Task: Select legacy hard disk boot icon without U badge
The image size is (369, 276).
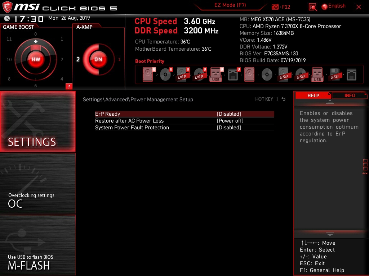Action: tap(249, 74)
